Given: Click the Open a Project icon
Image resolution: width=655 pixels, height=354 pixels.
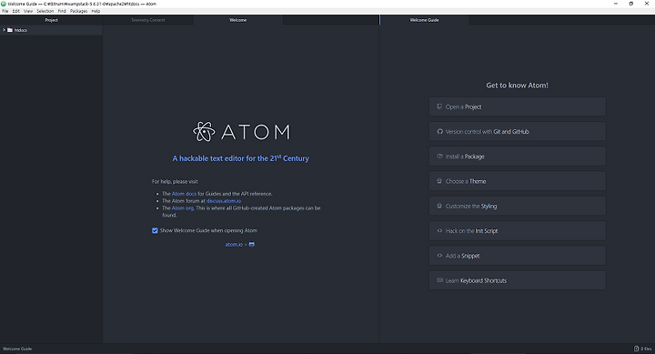Looking at the screenshot, I should pos(439,106).
